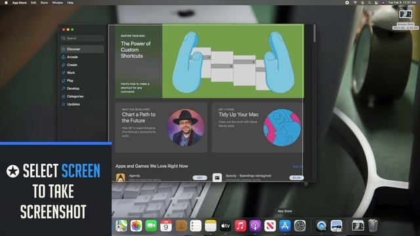This screenshot has width=420, height=236.
Task: Launch Music from the Dock
Action: (x=240, y=226)
